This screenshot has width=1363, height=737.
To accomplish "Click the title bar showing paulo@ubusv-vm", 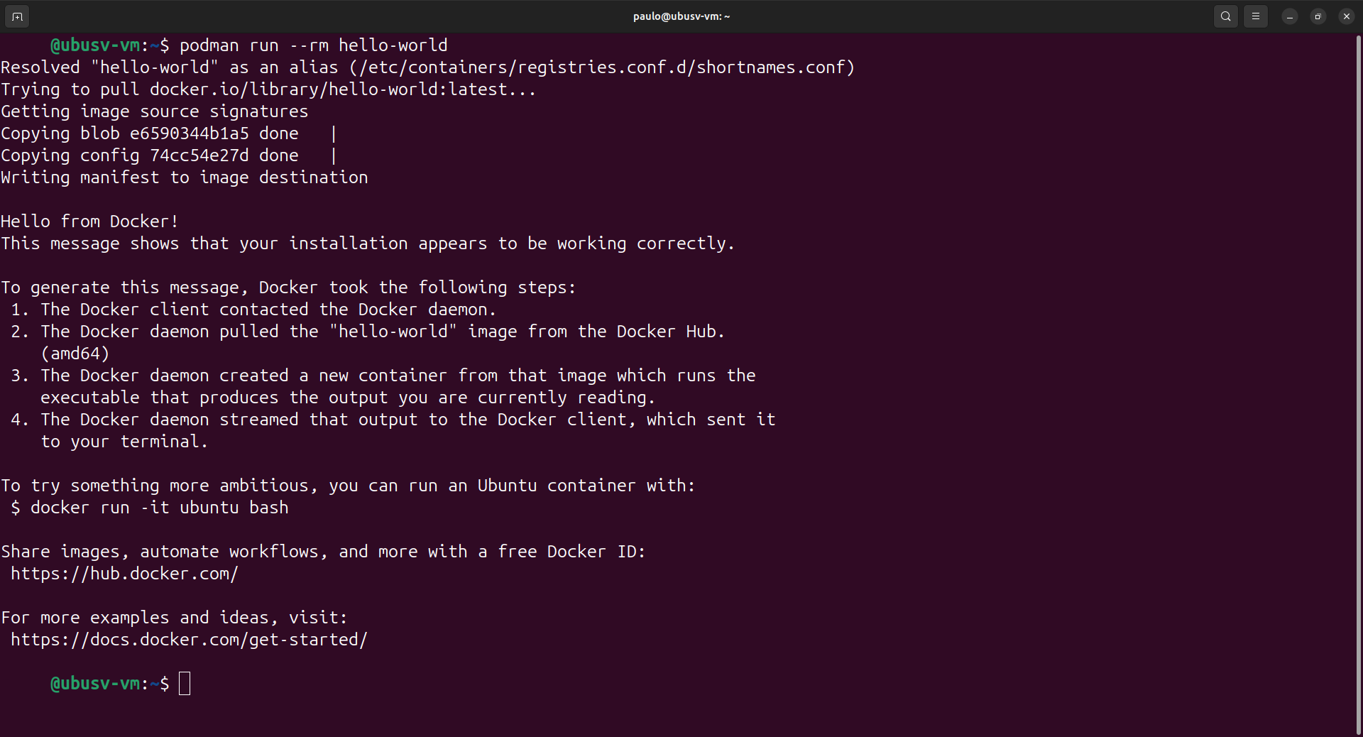I will [680, 16].
